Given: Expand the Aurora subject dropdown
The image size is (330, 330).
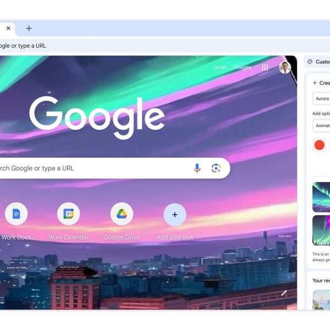Looking at the screenshot, I should (x=321, y=98).
